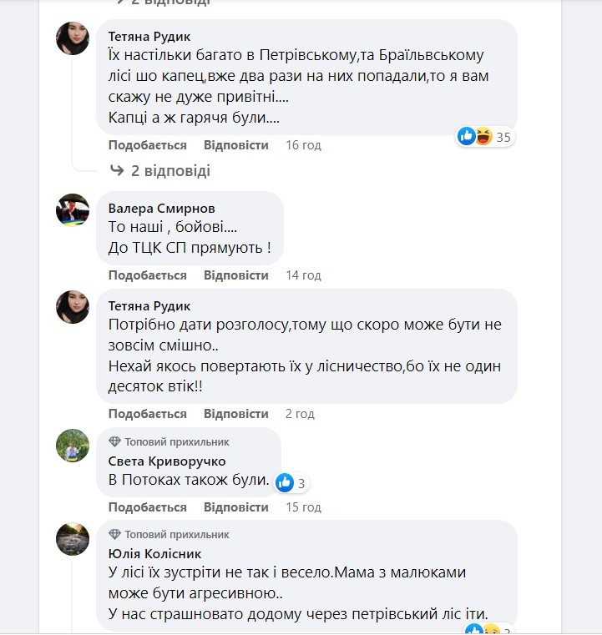
Task: Click the name Валера Смирнов
Action: [162, 209]
